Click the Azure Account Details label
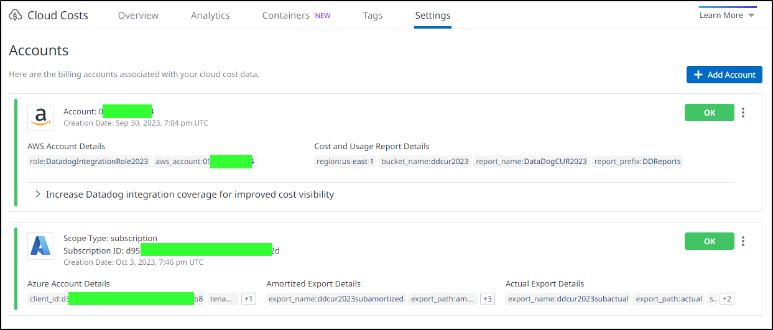This screenshot has height=330, width=773. click(x=68, y=283)
